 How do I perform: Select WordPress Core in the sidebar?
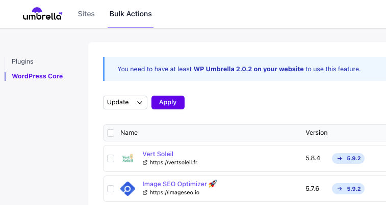(37, 76)
